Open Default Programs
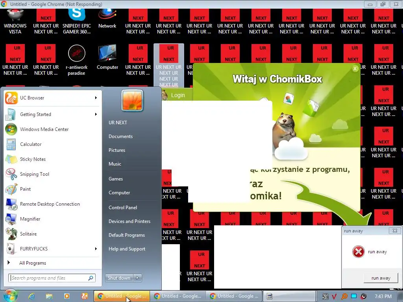This screenshot has height=302, width=403. (126, 235)
